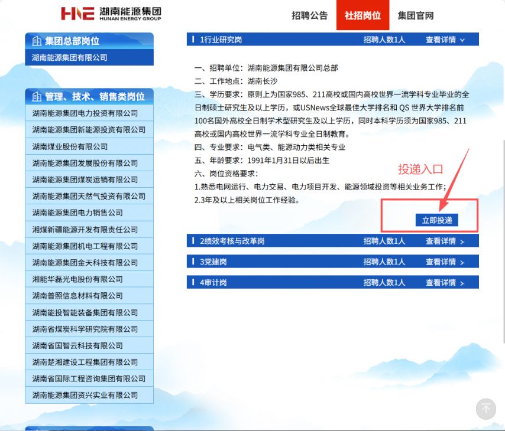Click the 工作地点:湖南长沙 line

point(236,81)
